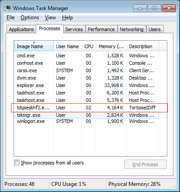Viewport: 180px width, 192px height.
Task: Click CPU Usage: 1% status entry
Action: pos(69,184)
